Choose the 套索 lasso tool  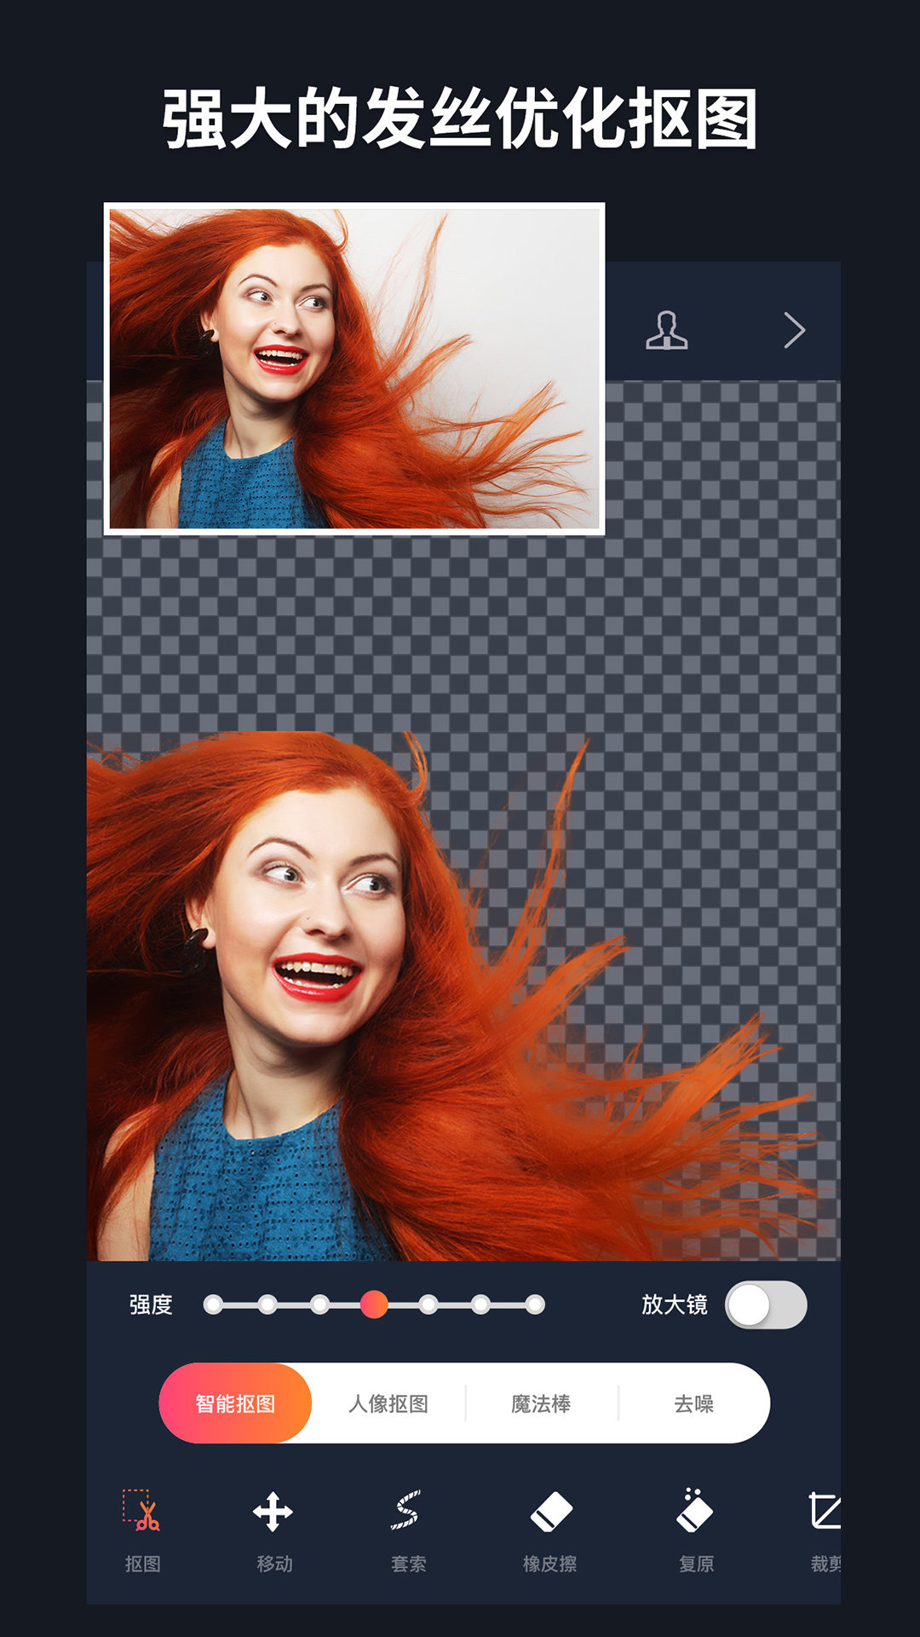407,1528
